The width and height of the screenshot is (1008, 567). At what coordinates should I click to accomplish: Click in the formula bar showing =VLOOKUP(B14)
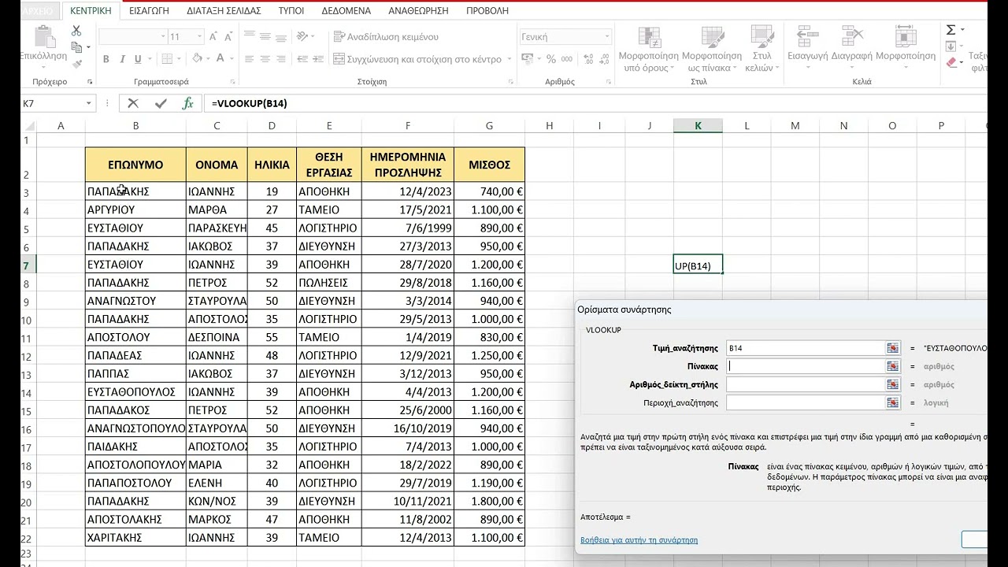[x=595, y=103]
